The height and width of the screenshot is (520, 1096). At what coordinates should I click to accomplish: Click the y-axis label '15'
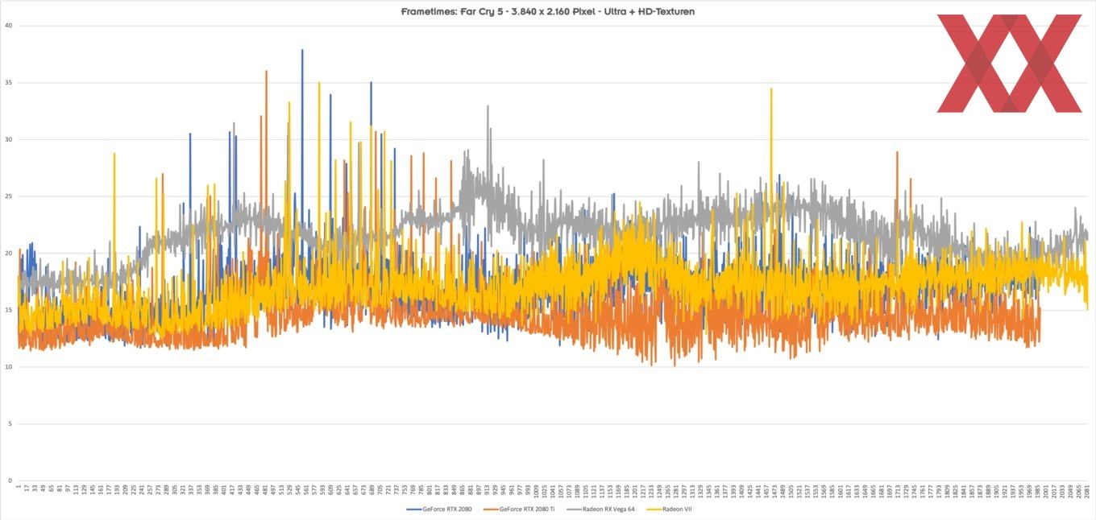8,310
